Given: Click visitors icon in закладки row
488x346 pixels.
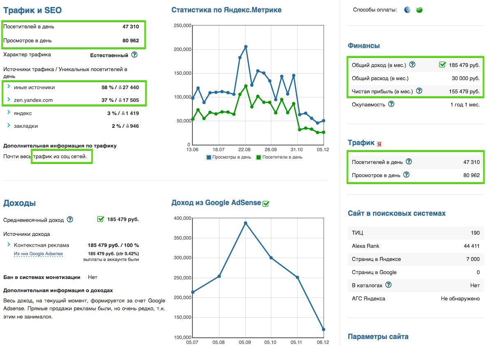Looking at the screenshot, I should [127, 126].
